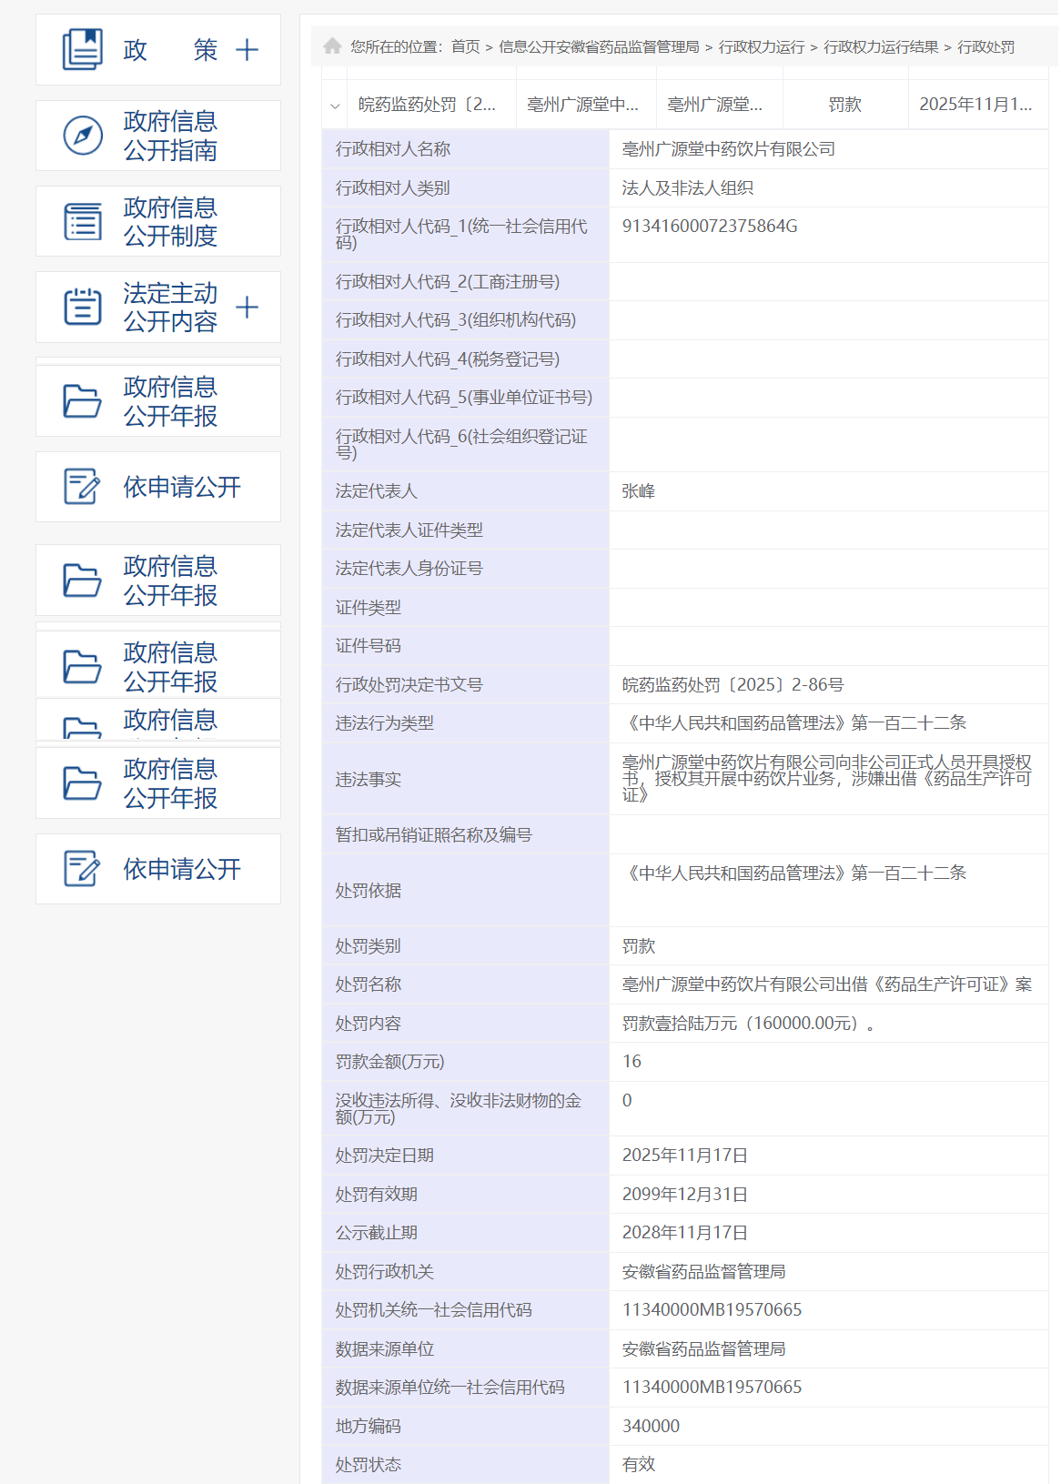Click the home icon in the breadcrumb bar
Image resolution: width=1061 pixels, height=1484 pixels.
tap(332, 46)
